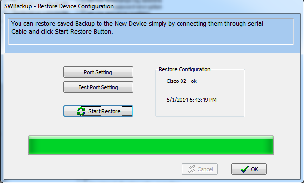Click the Start Restore button

point(98,111)
